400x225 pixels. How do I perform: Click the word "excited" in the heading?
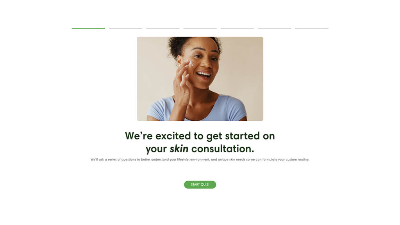(173, 136)
